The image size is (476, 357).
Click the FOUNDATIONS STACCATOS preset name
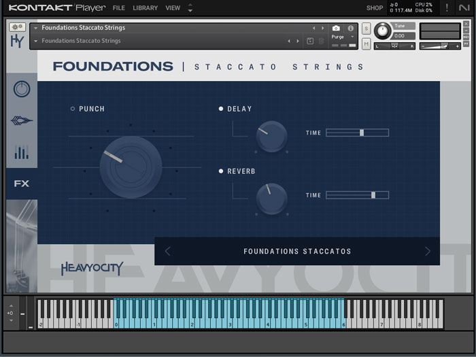point(297,252)
